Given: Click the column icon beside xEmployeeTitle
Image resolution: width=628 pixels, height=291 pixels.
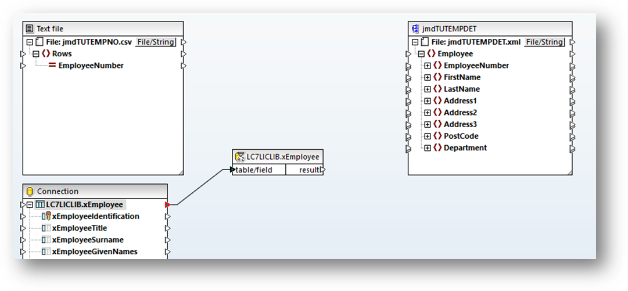Looking at the screenshot, I should click(46, 228).
